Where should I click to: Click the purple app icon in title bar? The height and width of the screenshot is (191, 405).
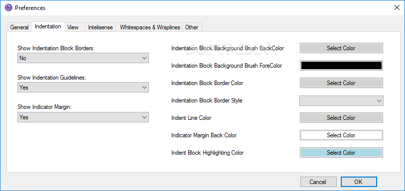9,8
